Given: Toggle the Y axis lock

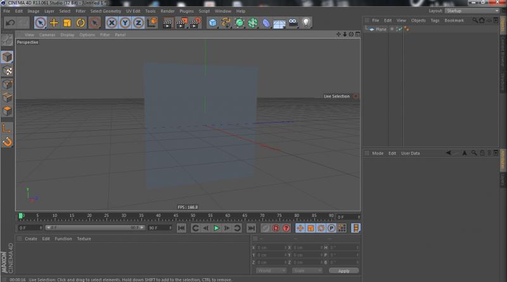Looking at the screenshot, I should [125, 23].
